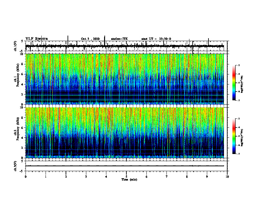
Task: Click the ch.1 spectrogram color scale bar
Action: pos(234,83)
